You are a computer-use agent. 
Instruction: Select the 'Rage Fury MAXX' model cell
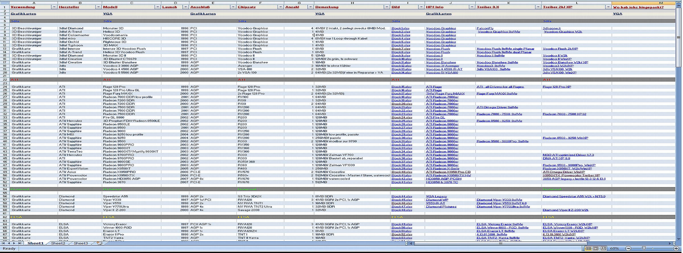131,94
